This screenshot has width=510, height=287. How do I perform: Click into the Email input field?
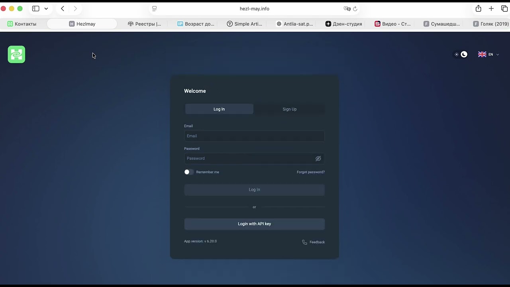click(x=254, y=136)
